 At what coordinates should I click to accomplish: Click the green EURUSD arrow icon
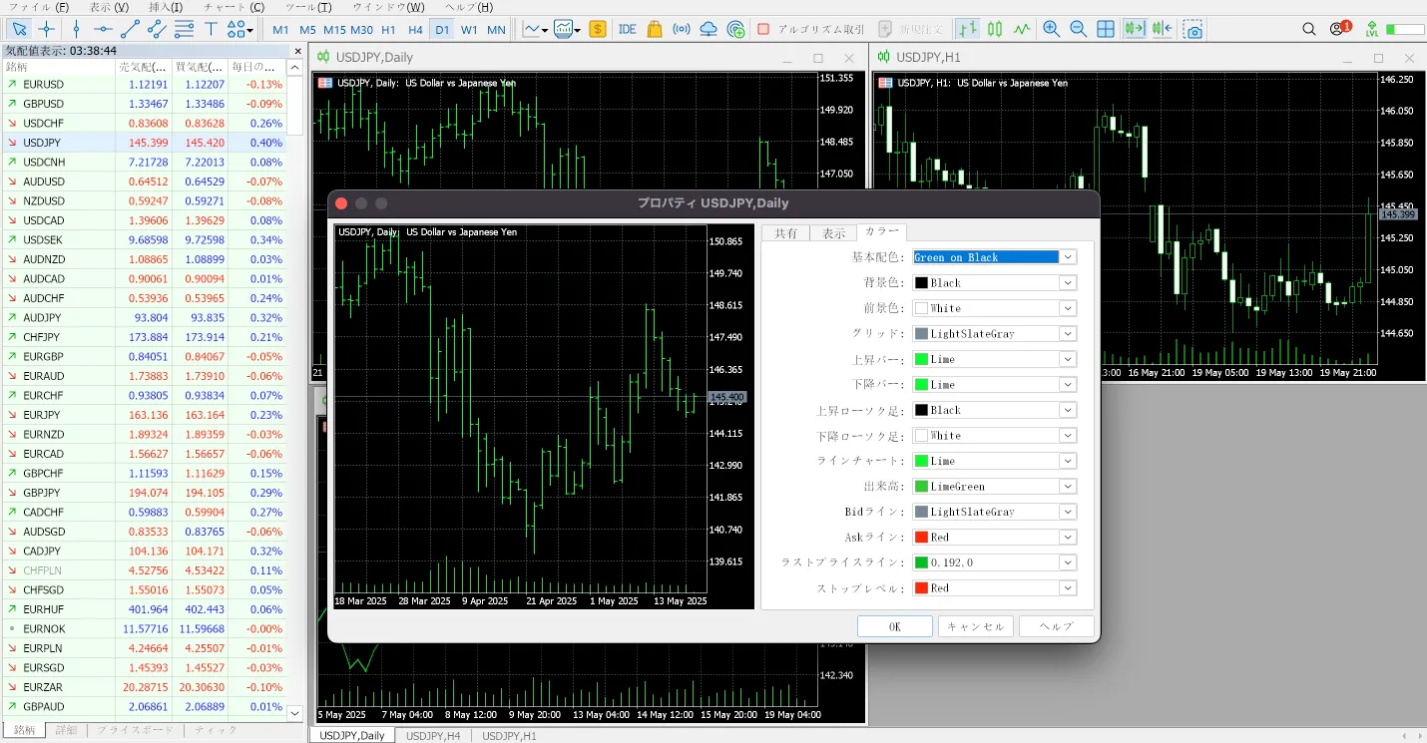pyautogui.click(x=12, y=85)
